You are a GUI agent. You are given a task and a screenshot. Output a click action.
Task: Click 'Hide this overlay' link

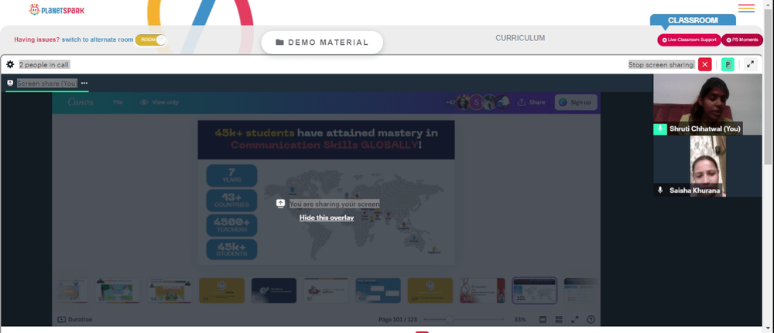pos(327,218)
